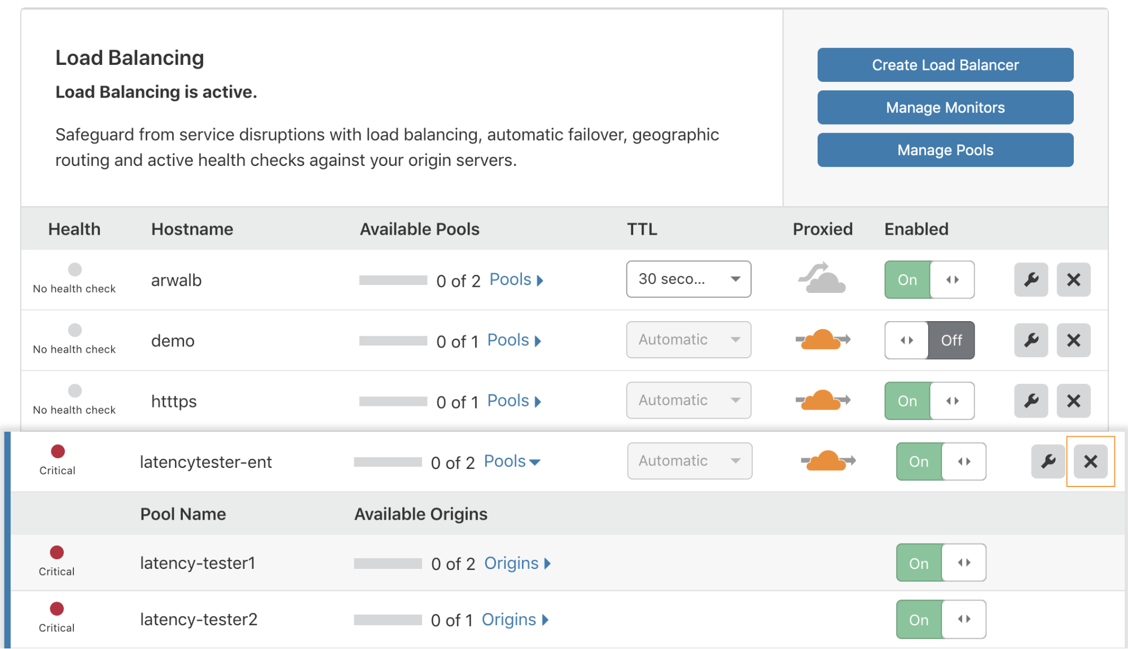Edit the arwalb load balancer with the wrench icon
Screen dimensions: 1128x649
click(x=1031, y=279)
